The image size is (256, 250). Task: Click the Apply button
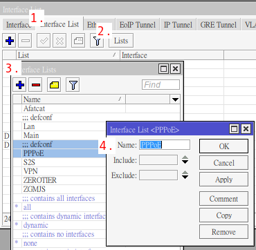223,180
